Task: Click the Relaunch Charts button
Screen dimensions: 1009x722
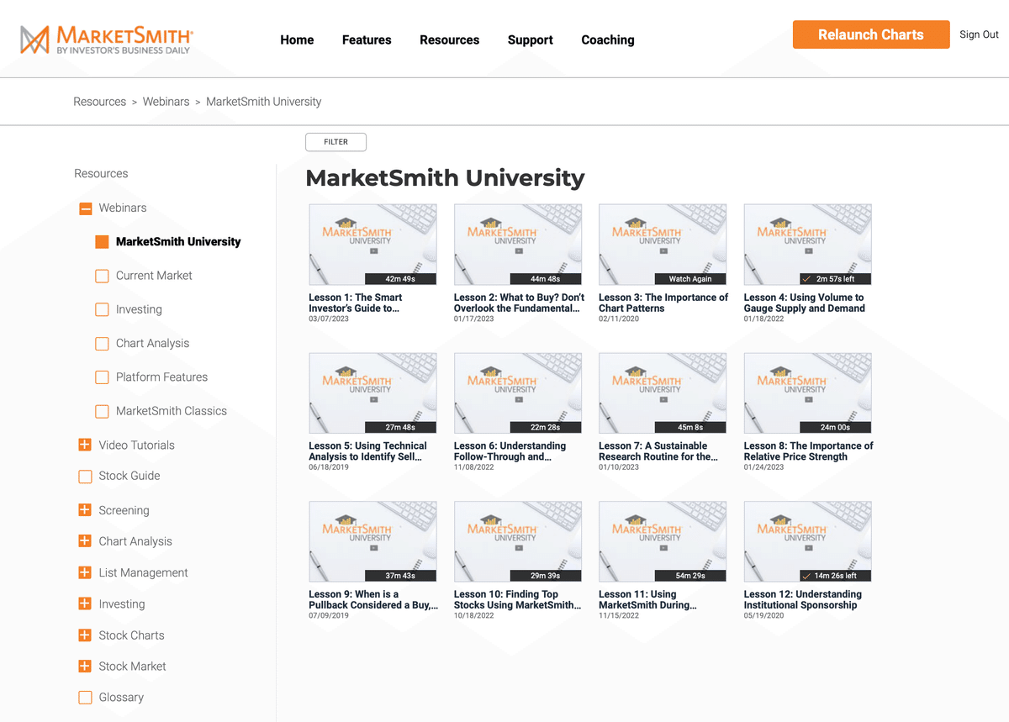Action: (871, 34)
